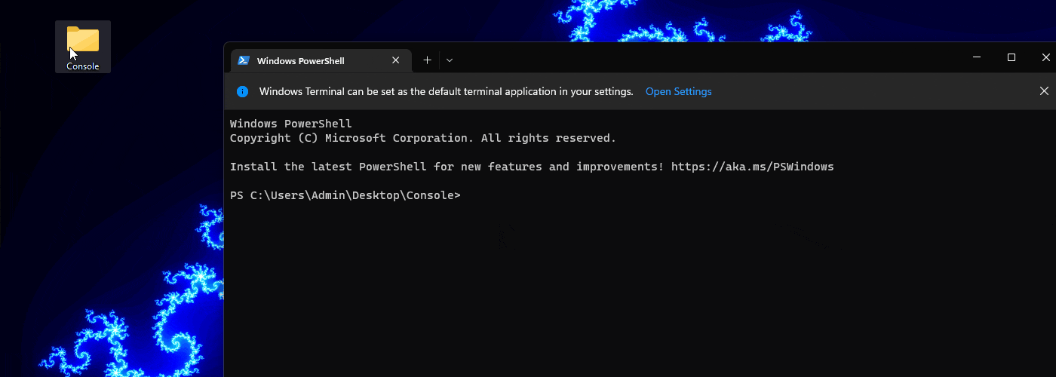Click the Console label under desktop folder

coord(83,66)
